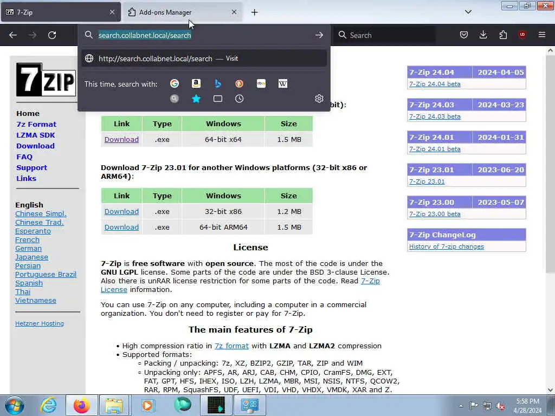Open the LZMA SDK sidebar link
The image size is (555, 416).
tap(36, 135)
